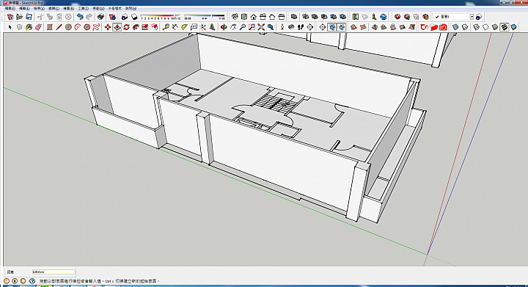528x287 pixels.
Task: Click the third circular status bar icon
Action: coord(23,280)
